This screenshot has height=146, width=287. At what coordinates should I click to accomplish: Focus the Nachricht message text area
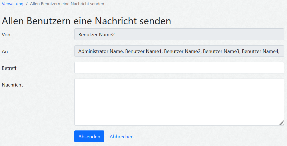pyautogui.click(x=179, y=102)
